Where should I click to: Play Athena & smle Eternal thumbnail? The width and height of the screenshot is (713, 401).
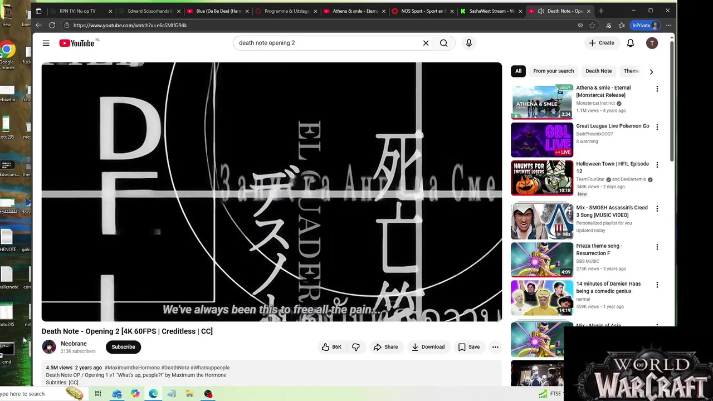(542, 101)
